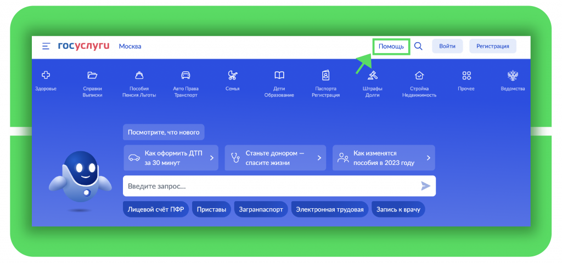Click the Ведомства eagle emblem icon

pyautogui.click(x=513, y=75)
